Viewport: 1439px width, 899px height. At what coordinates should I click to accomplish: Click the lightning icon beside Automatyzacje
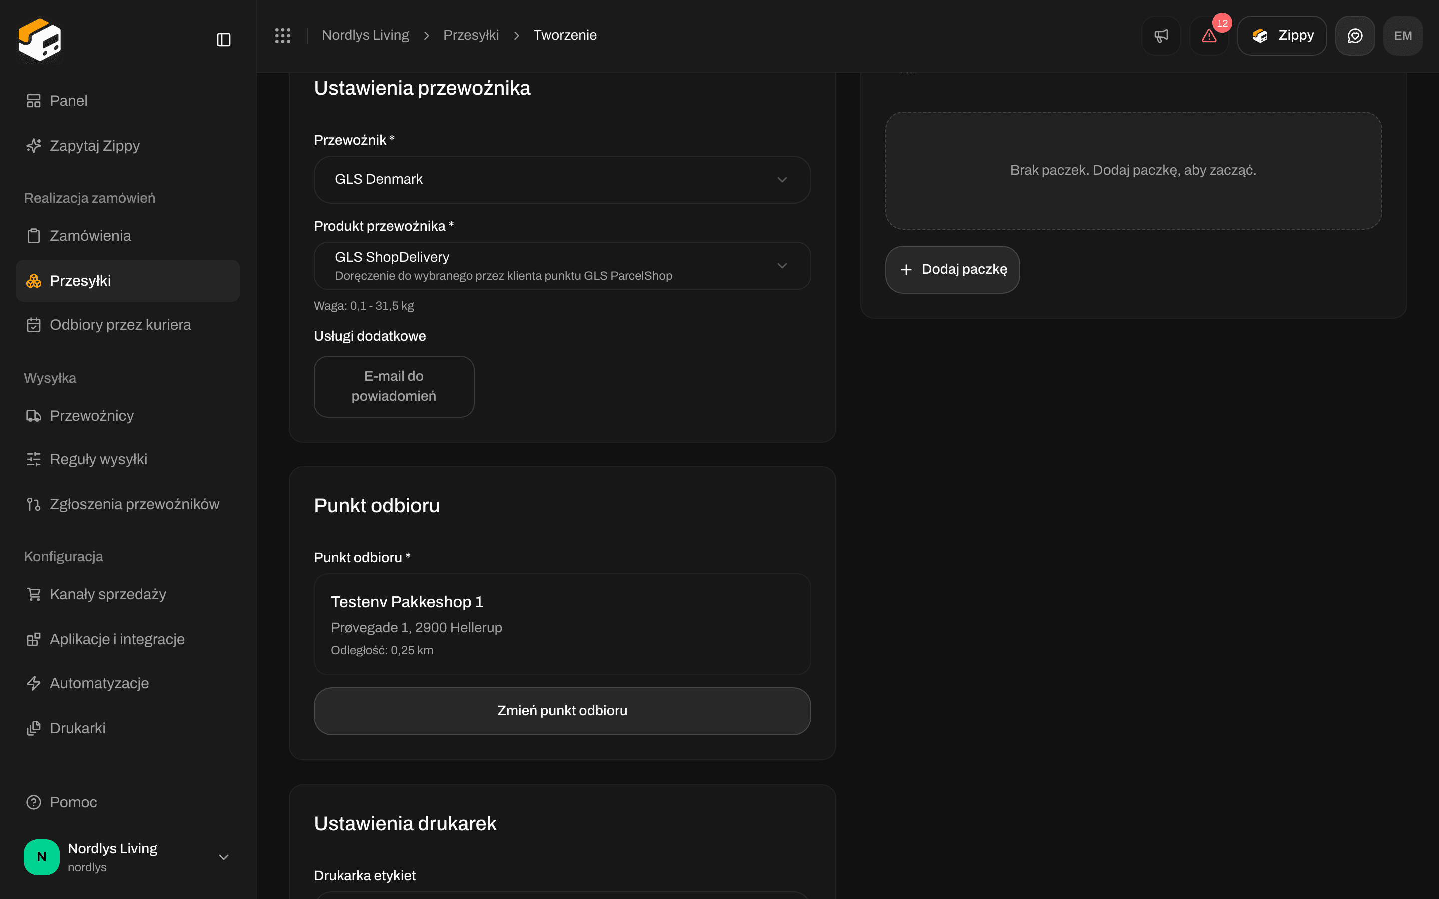pos(34,683)
